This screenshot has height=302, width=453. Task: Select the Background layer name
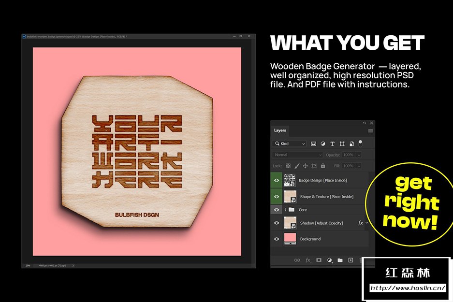310,239
